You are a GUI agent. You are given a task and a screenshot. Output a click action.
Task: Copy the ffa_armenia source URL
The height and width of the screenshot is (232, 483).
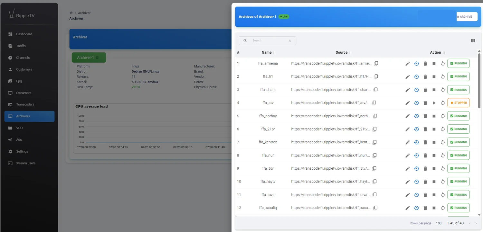(x=376, y=63)
